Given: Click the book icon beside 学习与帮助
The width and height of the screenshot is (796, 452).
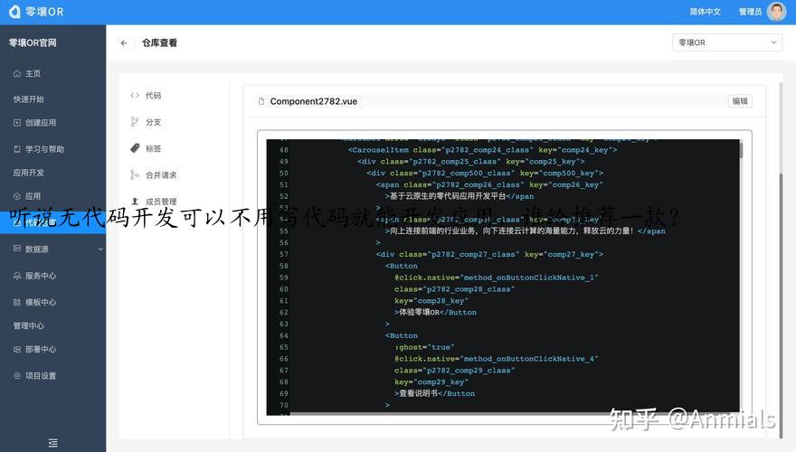Looking at the screenshot, I should 17,149.
